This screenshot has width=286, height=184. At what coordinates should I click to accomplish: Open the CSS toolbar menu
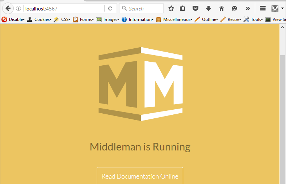pos(62,19)
